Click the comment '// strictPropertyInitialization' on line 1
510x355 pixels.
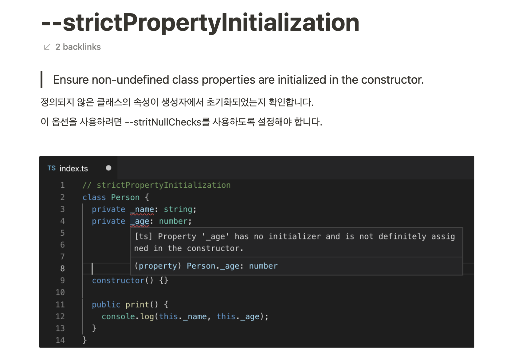tap(156, 185)
